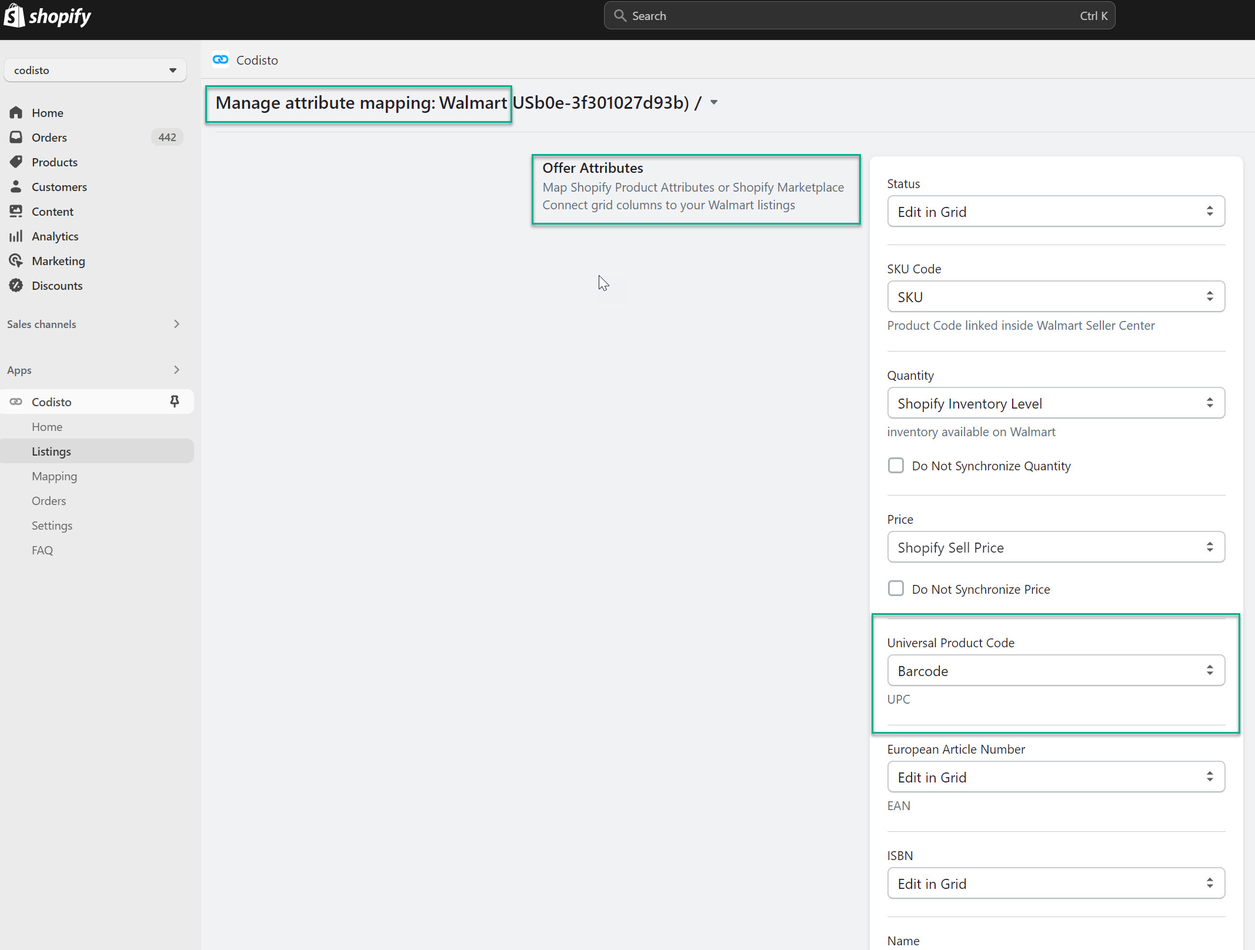The image size is (1255, 950).
Task: Click the Orders inbox icon
Action: [16, 137]
